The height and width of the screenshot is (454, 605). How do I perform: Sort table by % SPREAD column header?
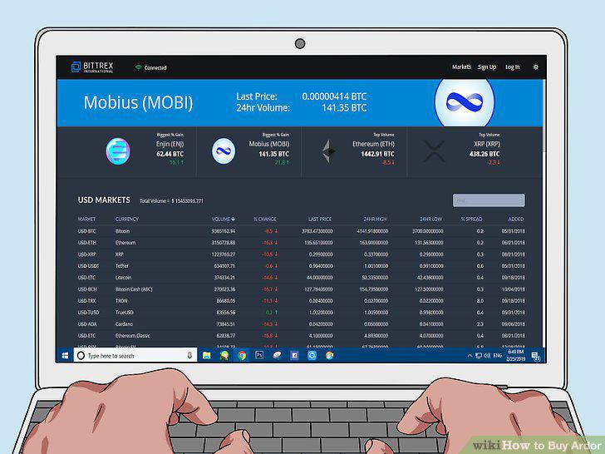coord(471,219)
